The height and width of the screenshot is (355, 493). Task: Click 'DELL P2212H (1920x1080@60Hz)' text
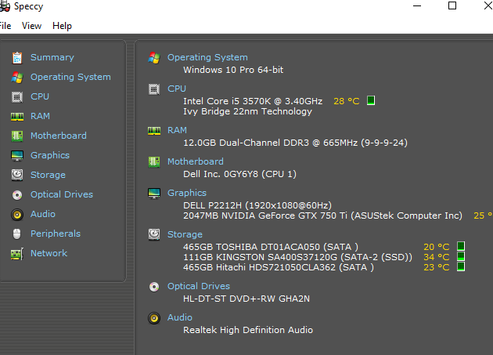click(x=257, y=205)
